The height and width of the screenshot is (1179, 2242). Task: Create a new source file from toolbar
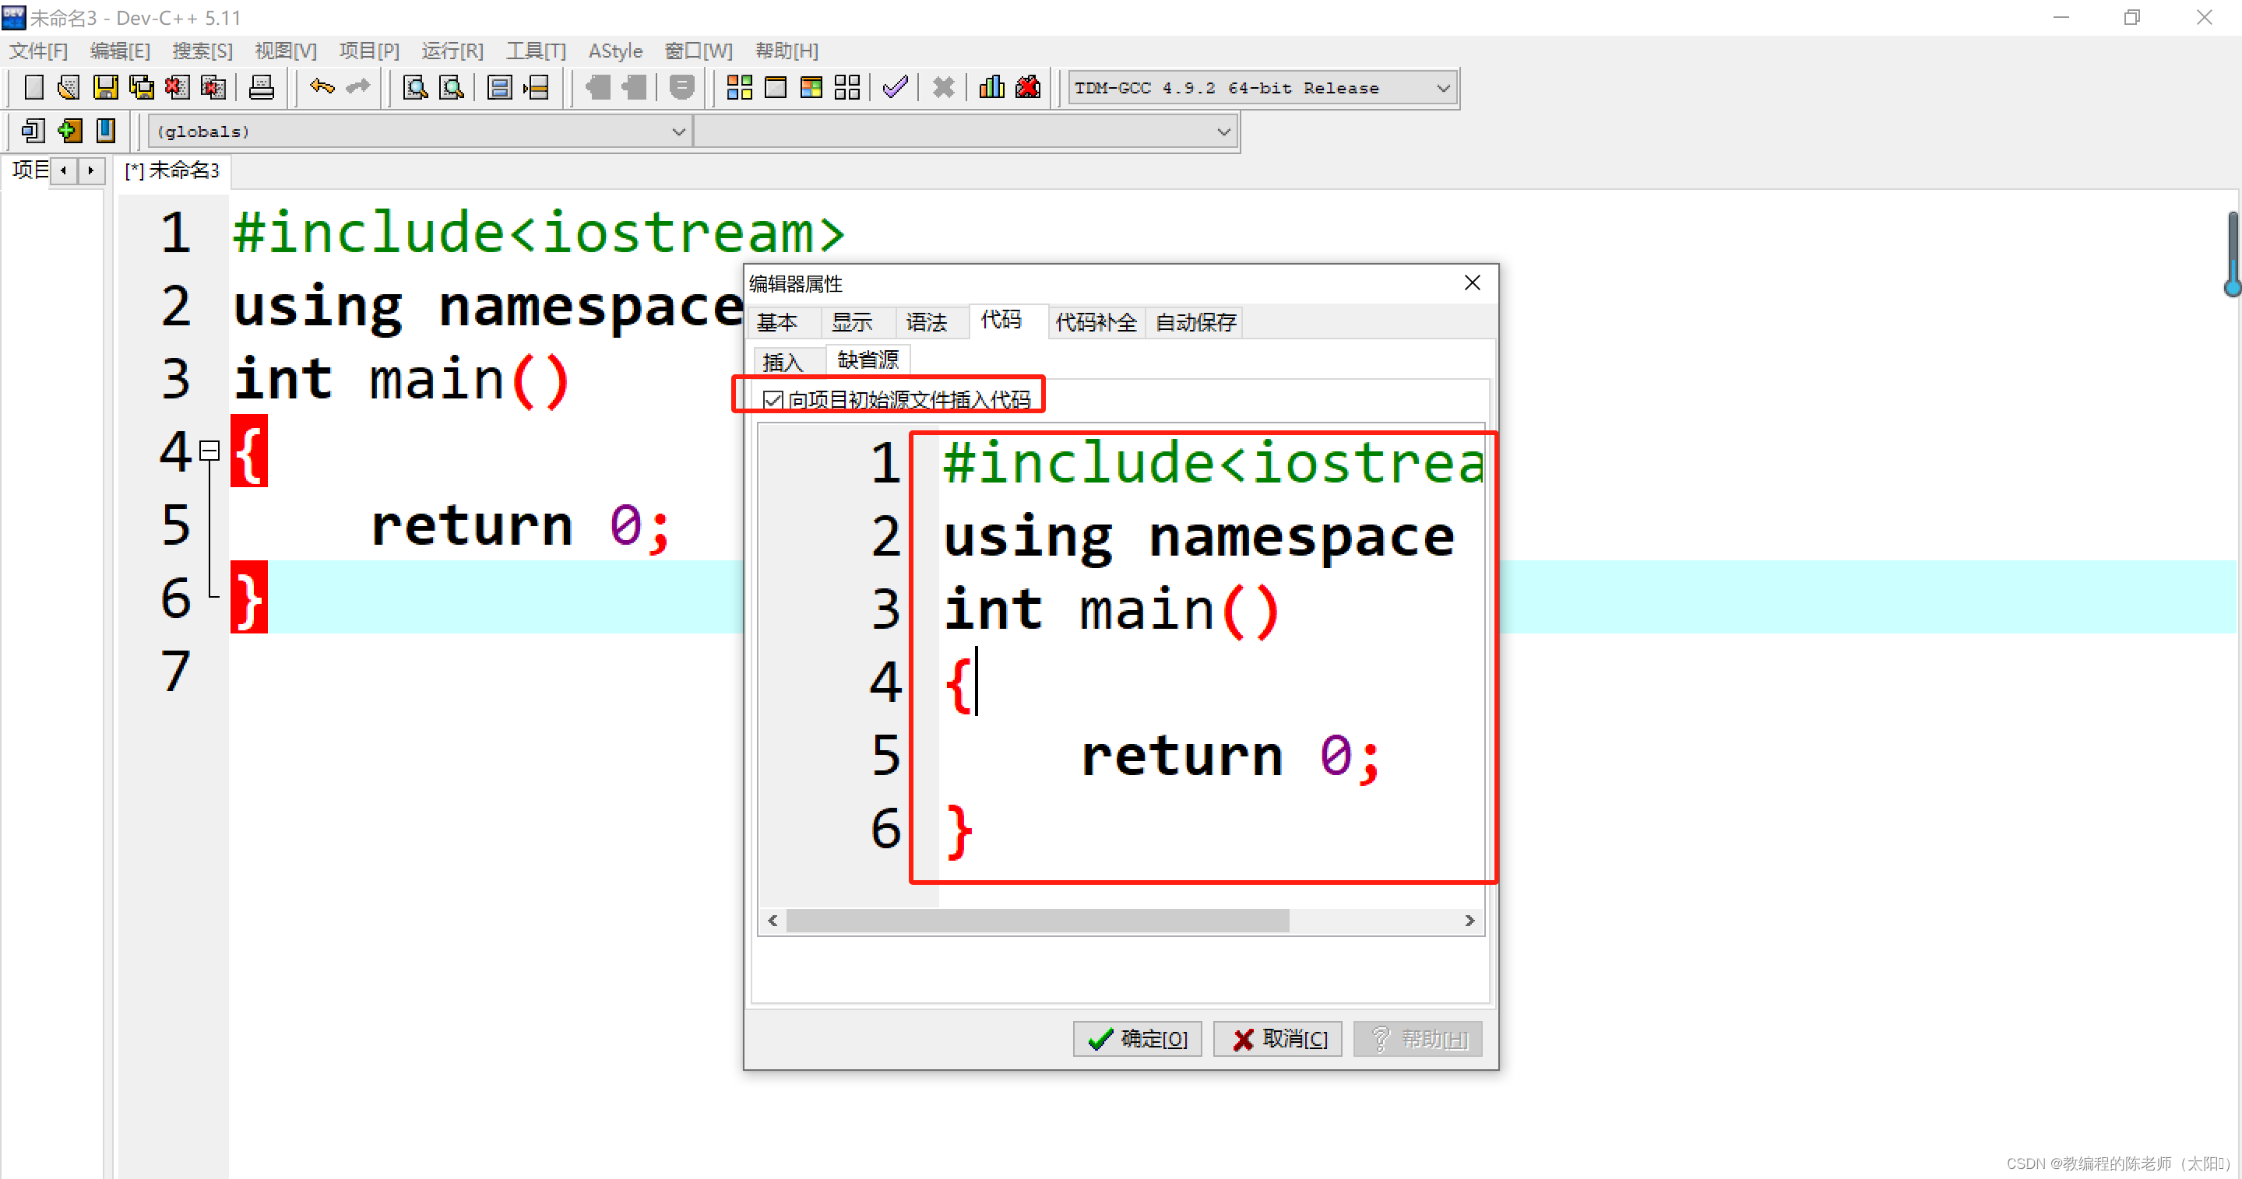tap(34, 88)
